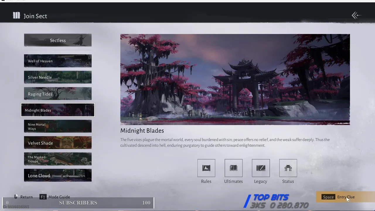The height and width of the screenshot is (211, 375).
Task: Select the Midnight Blades sect
Action: pyautogui.click(x=58, y=110)
